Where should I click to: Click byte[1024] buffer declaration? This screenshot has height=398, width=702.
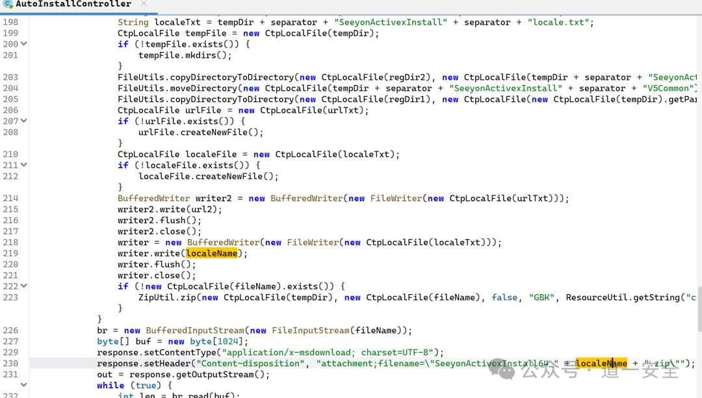[172, 342]
